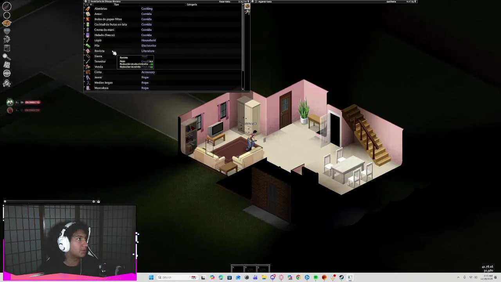Click the Pasar todo button

point(224,2)
